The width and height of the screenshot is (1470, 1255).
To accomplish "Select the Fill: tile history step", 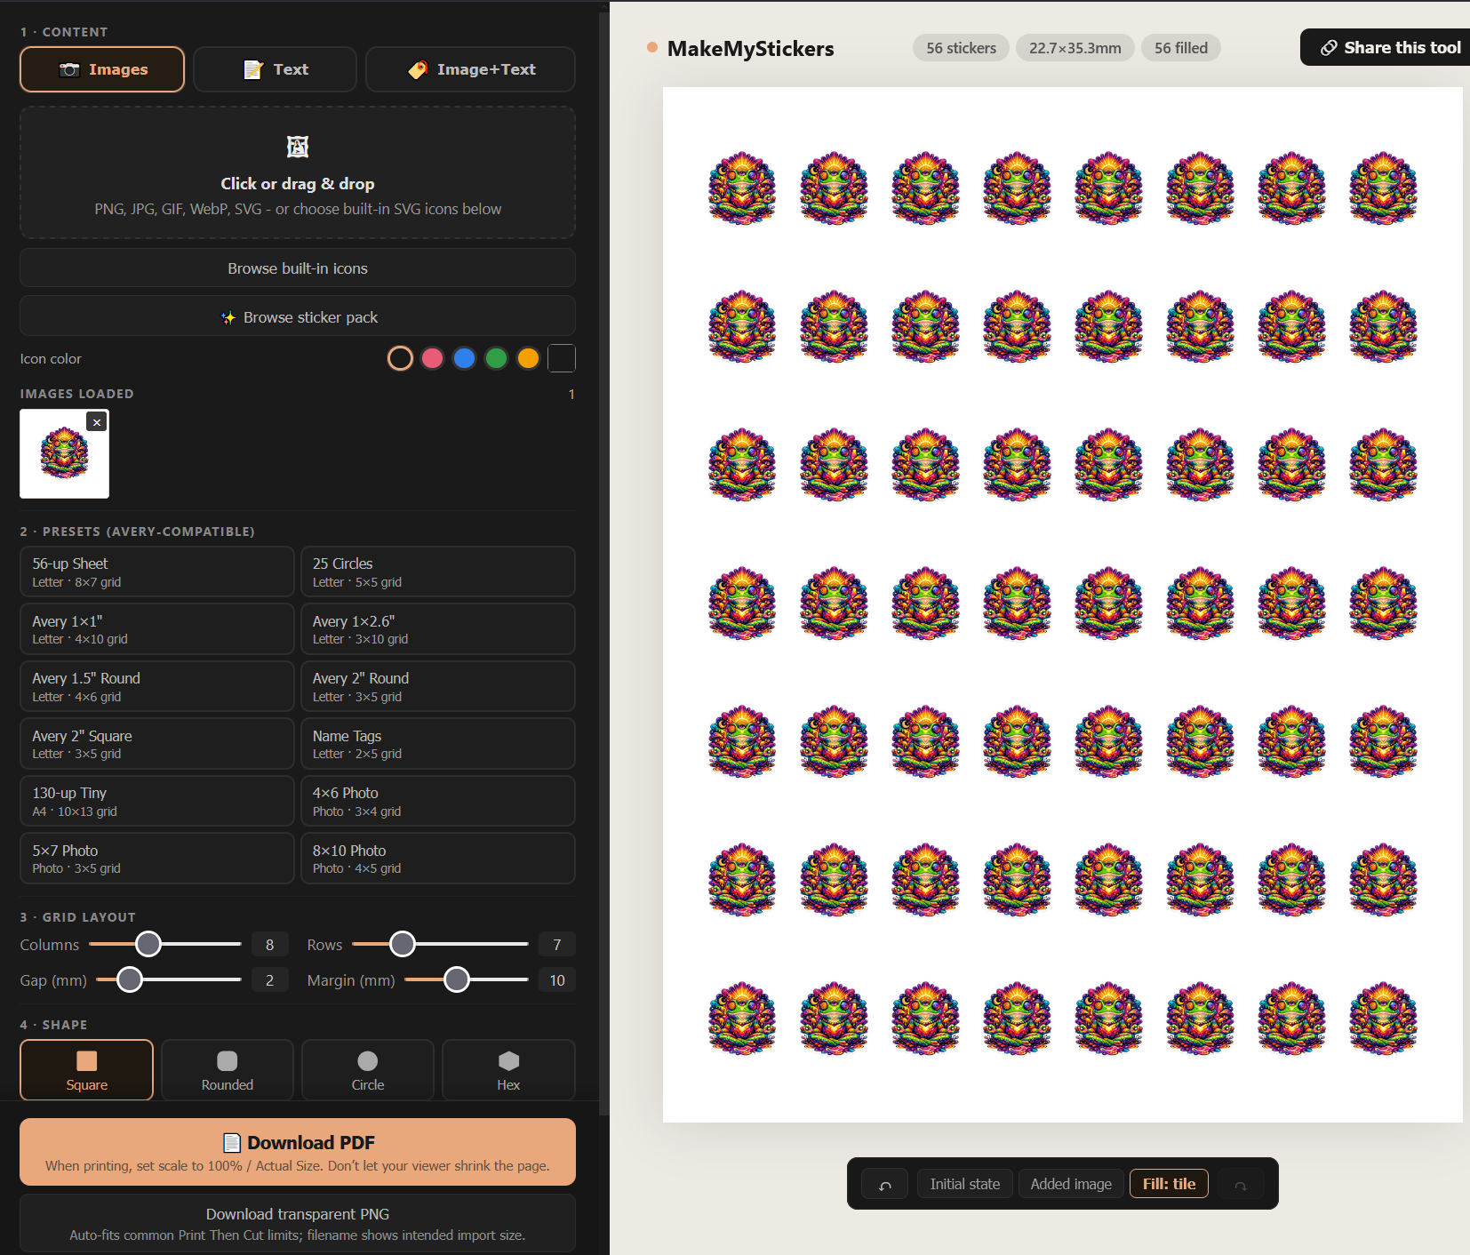I will coord(1169,1184).
